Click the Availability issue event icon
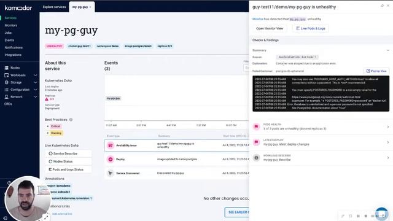This screenshot has height=221, width=393. [111, 145]
